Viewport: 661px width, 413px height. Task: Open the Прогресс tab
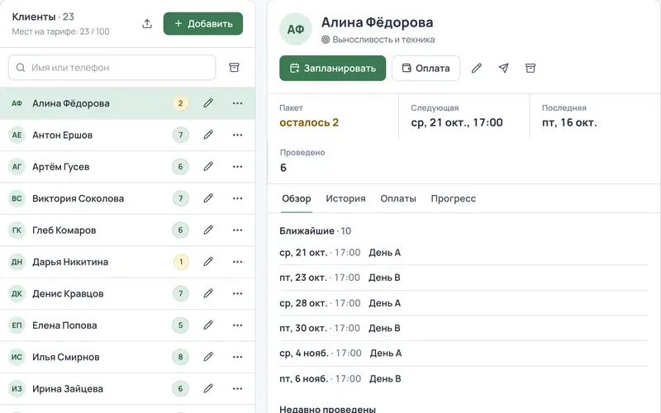[453, 198]
